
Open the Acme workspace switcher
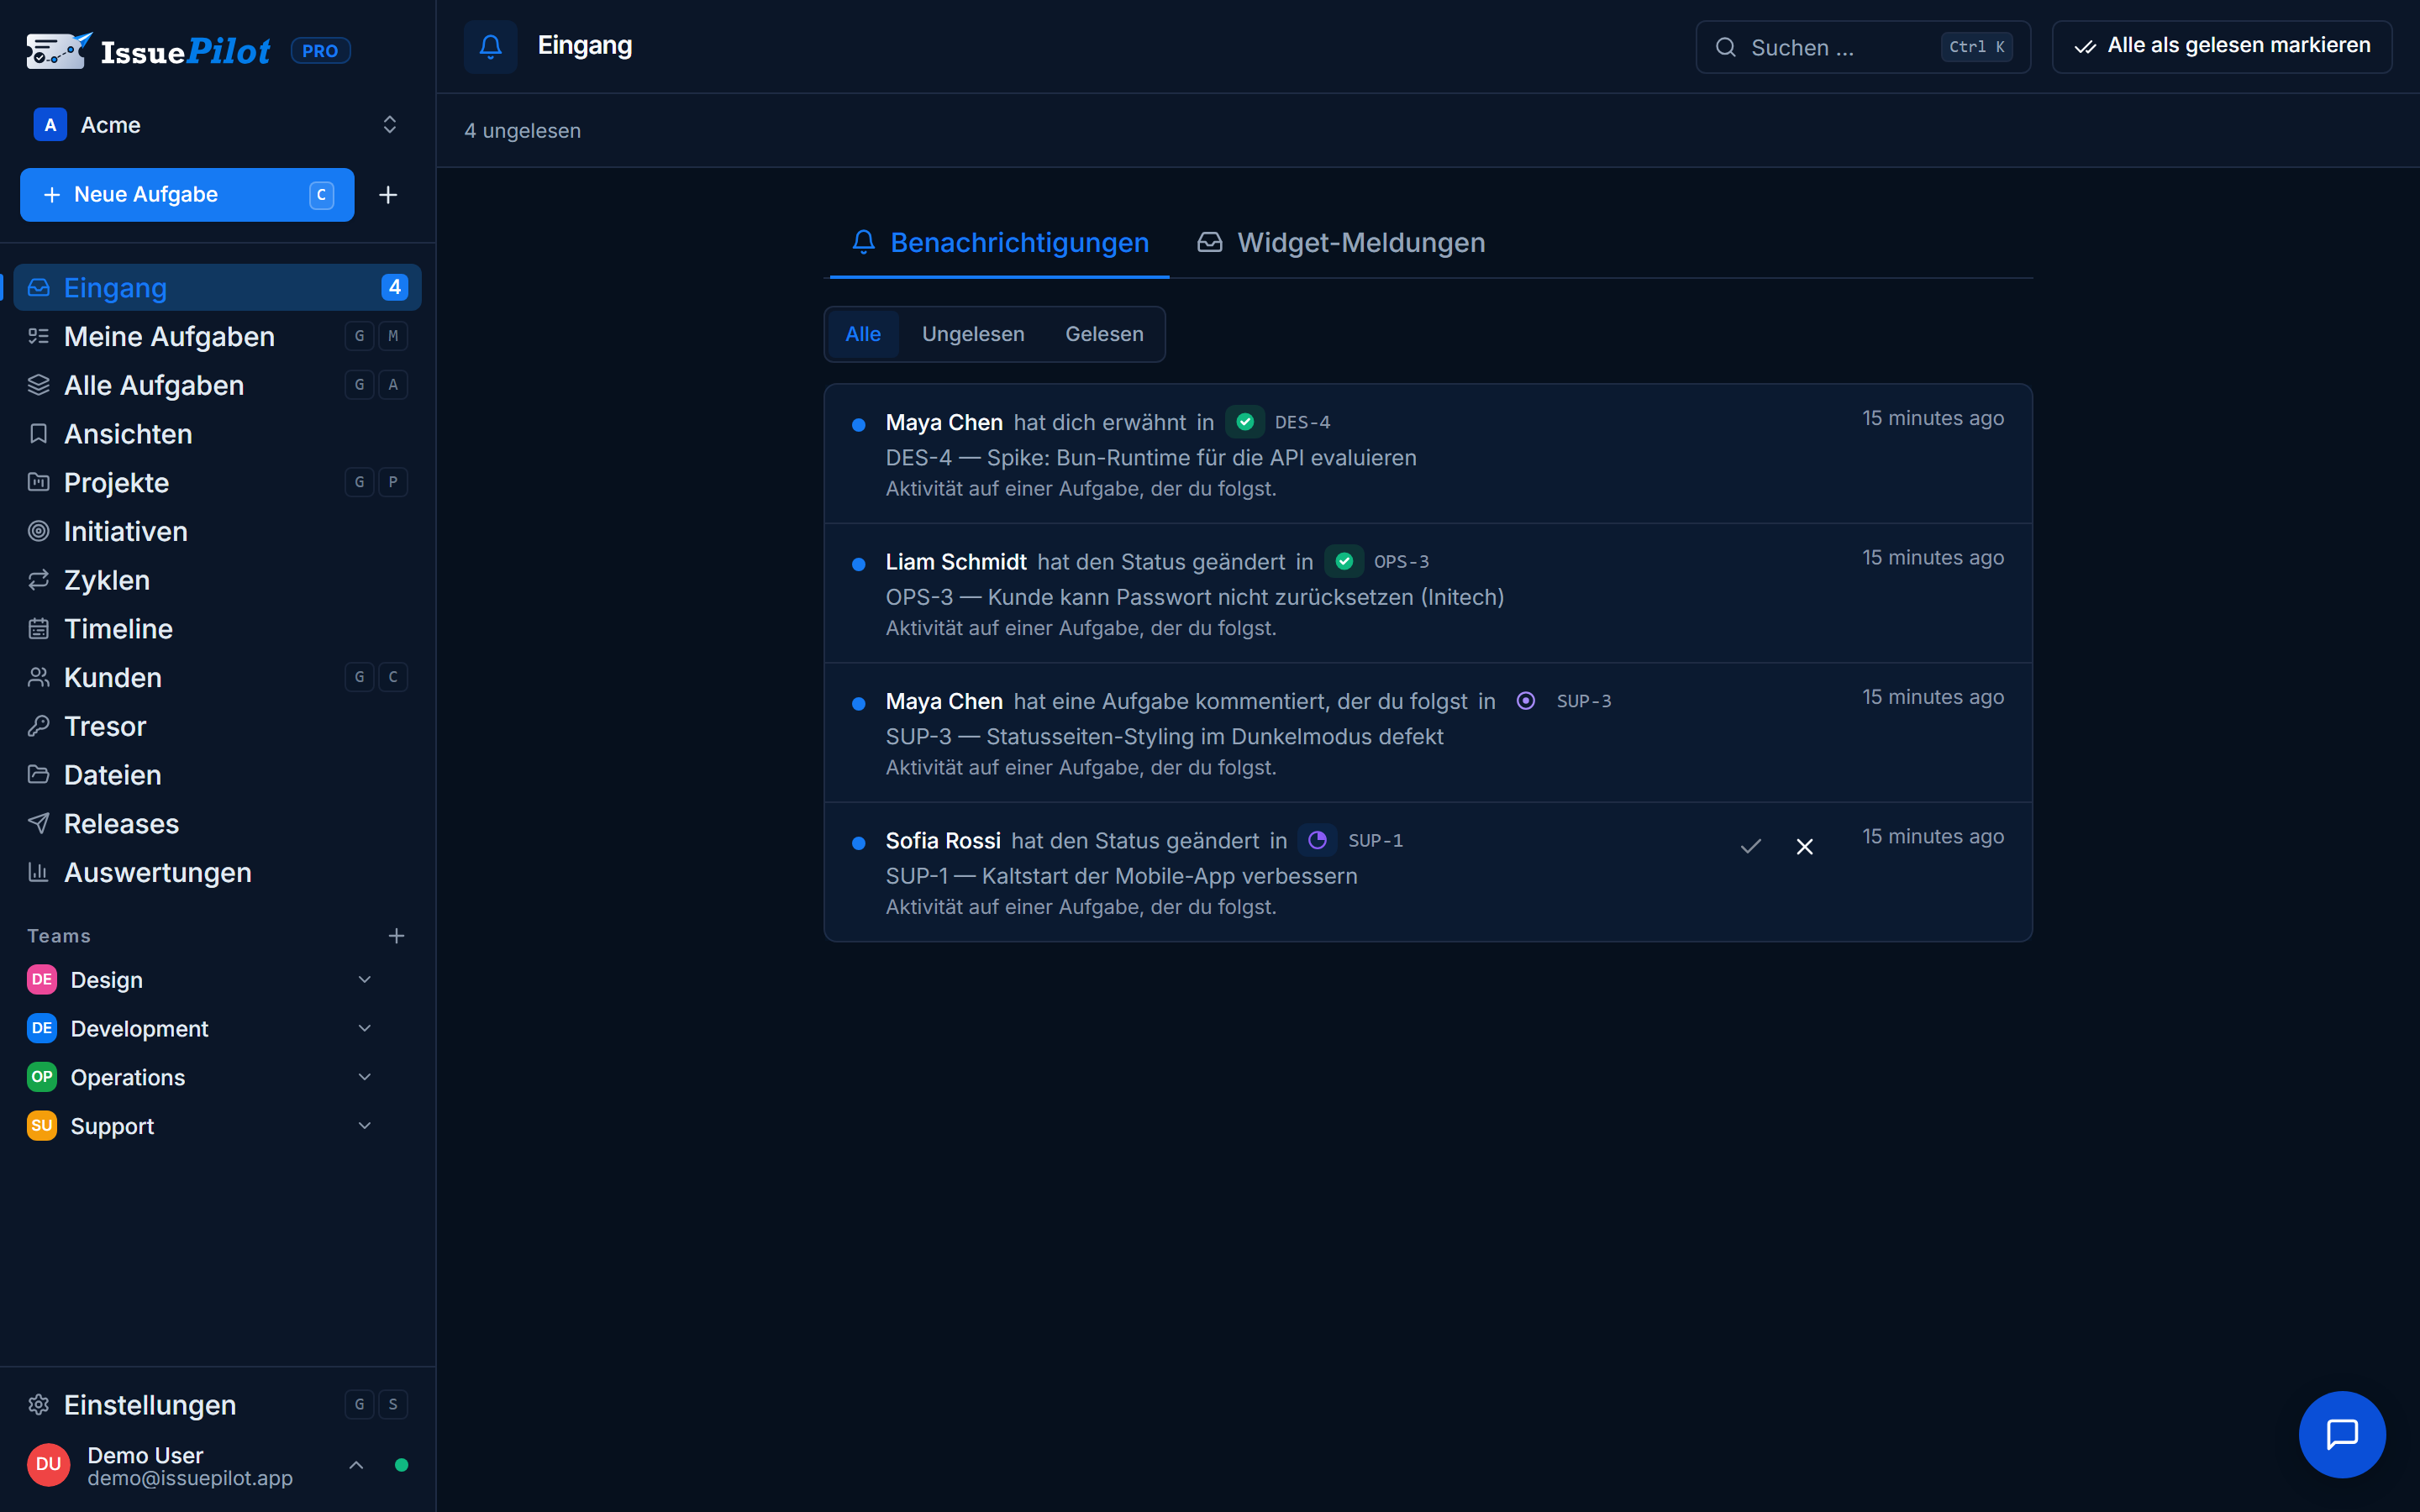[217, 125]
